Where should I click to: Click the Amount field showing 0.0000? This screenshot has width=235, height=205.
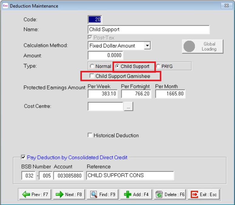pos(105,55)
